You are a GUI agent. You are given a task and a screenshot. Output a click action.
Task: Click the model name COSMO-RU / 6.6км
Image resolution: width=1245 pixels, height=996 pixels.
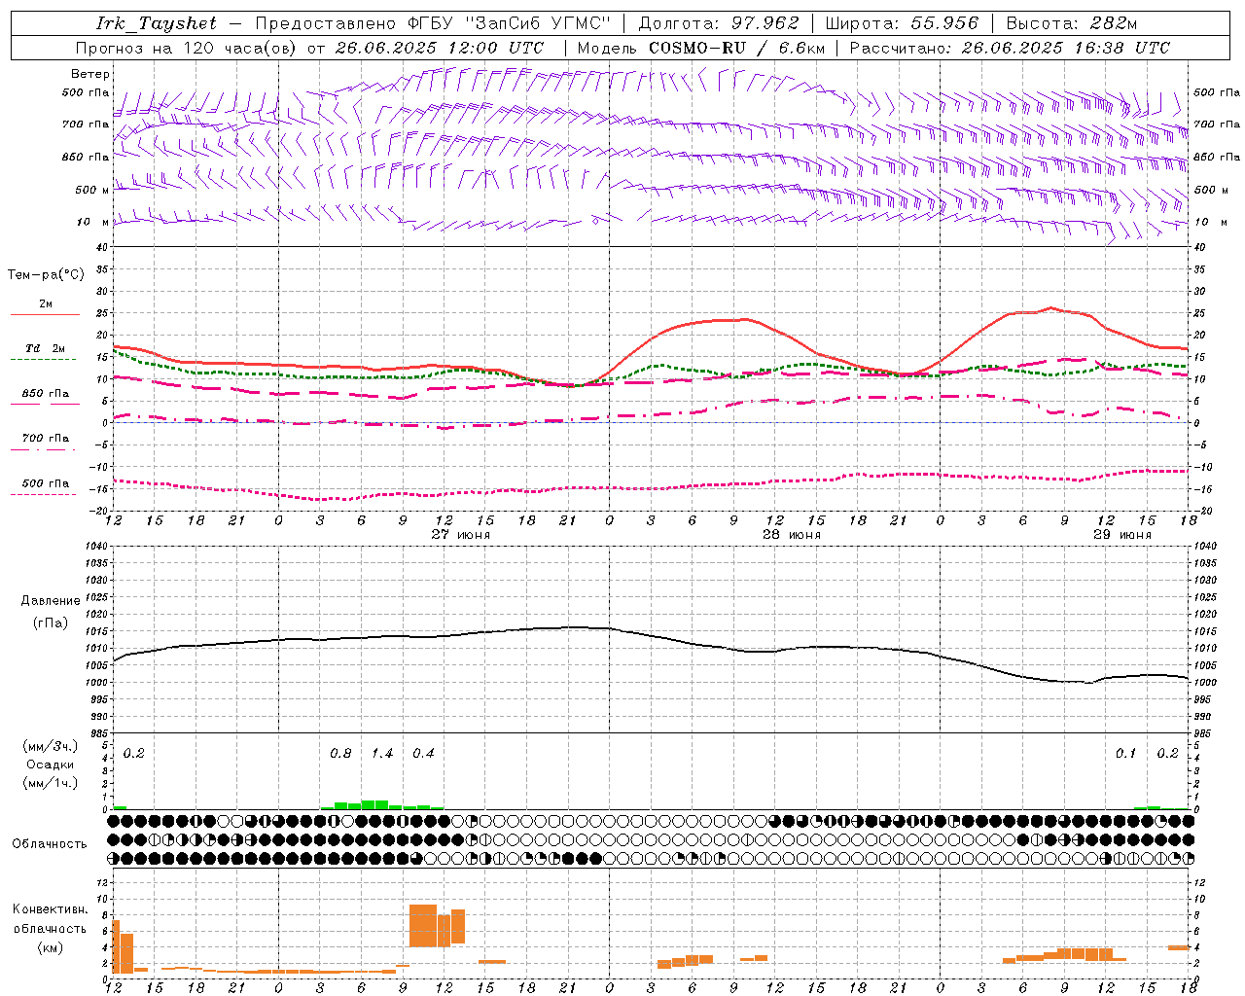click(x=737, y=48)
